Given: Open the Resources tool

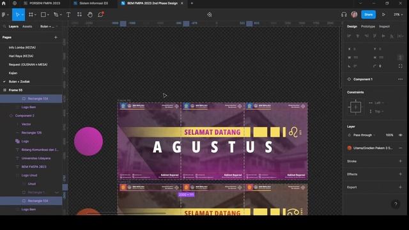Looking at the screenshot, I should [79, 15].
